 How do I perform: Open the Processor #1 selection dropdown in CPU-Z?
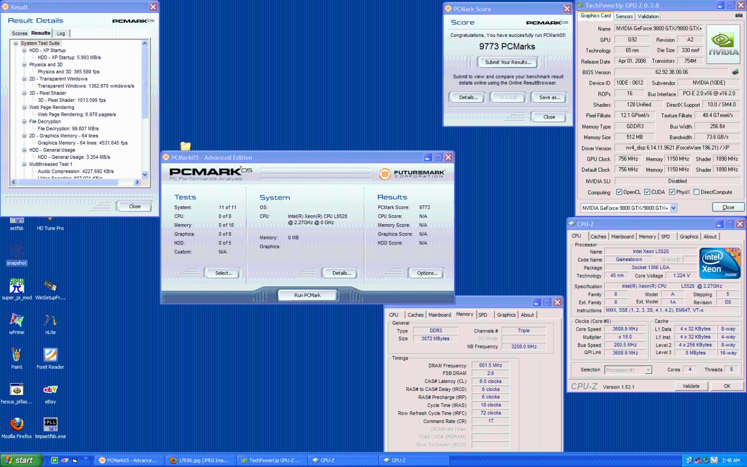click(648, 370)
